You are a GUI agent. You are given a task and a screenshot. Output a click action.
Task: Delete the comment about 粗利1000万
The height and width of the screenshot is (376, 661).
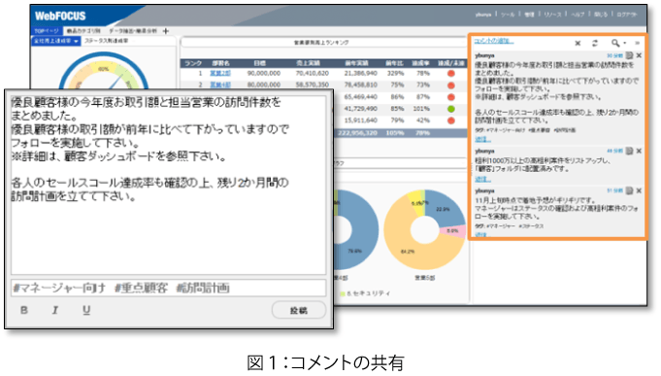[x=639, y=151]
